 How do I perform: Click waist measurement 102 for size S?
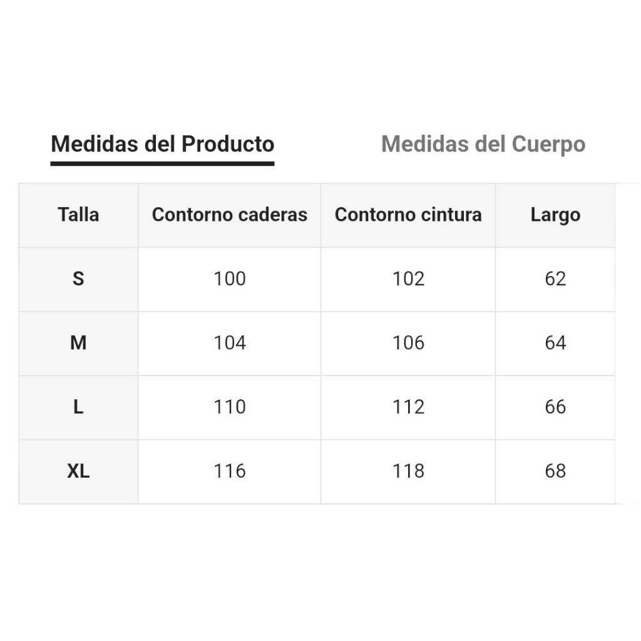point(408,279)
